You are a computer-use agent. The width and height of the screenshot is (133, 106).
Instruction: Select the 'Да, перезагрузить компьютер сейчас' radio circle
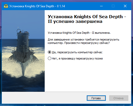[x=49, y=52]
